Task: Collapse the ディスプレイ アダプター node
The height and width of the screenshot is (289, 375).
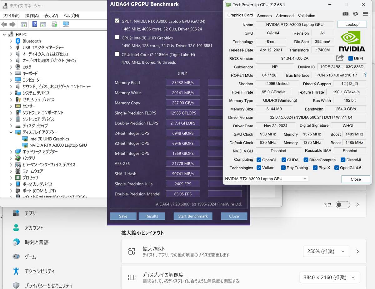Action: tap(11, 132)
